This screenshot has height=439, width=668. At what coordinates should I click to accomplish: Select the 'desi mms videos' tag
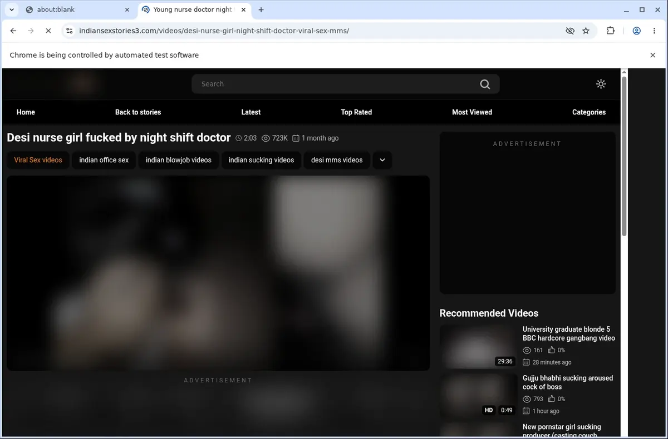coord(337,160)
